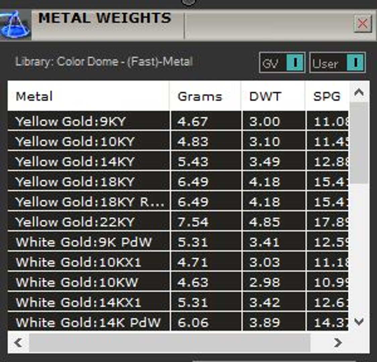Select the White Gold:14K PdW row
Screen dimensions: 377x362
(x=178, y=322)
